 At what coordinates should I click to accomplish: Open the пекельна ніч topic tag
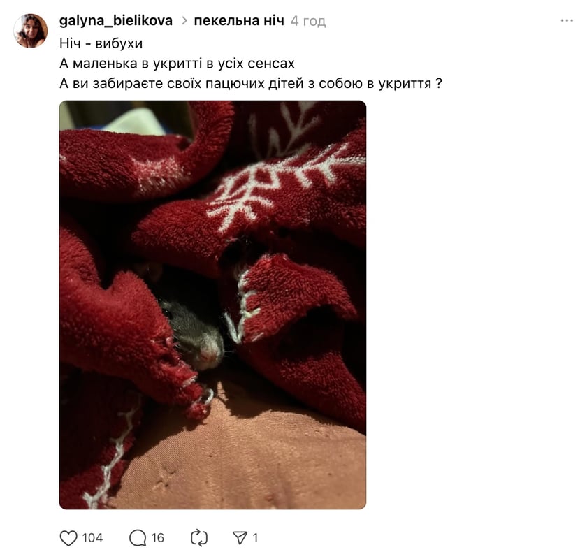coord(239,21)
